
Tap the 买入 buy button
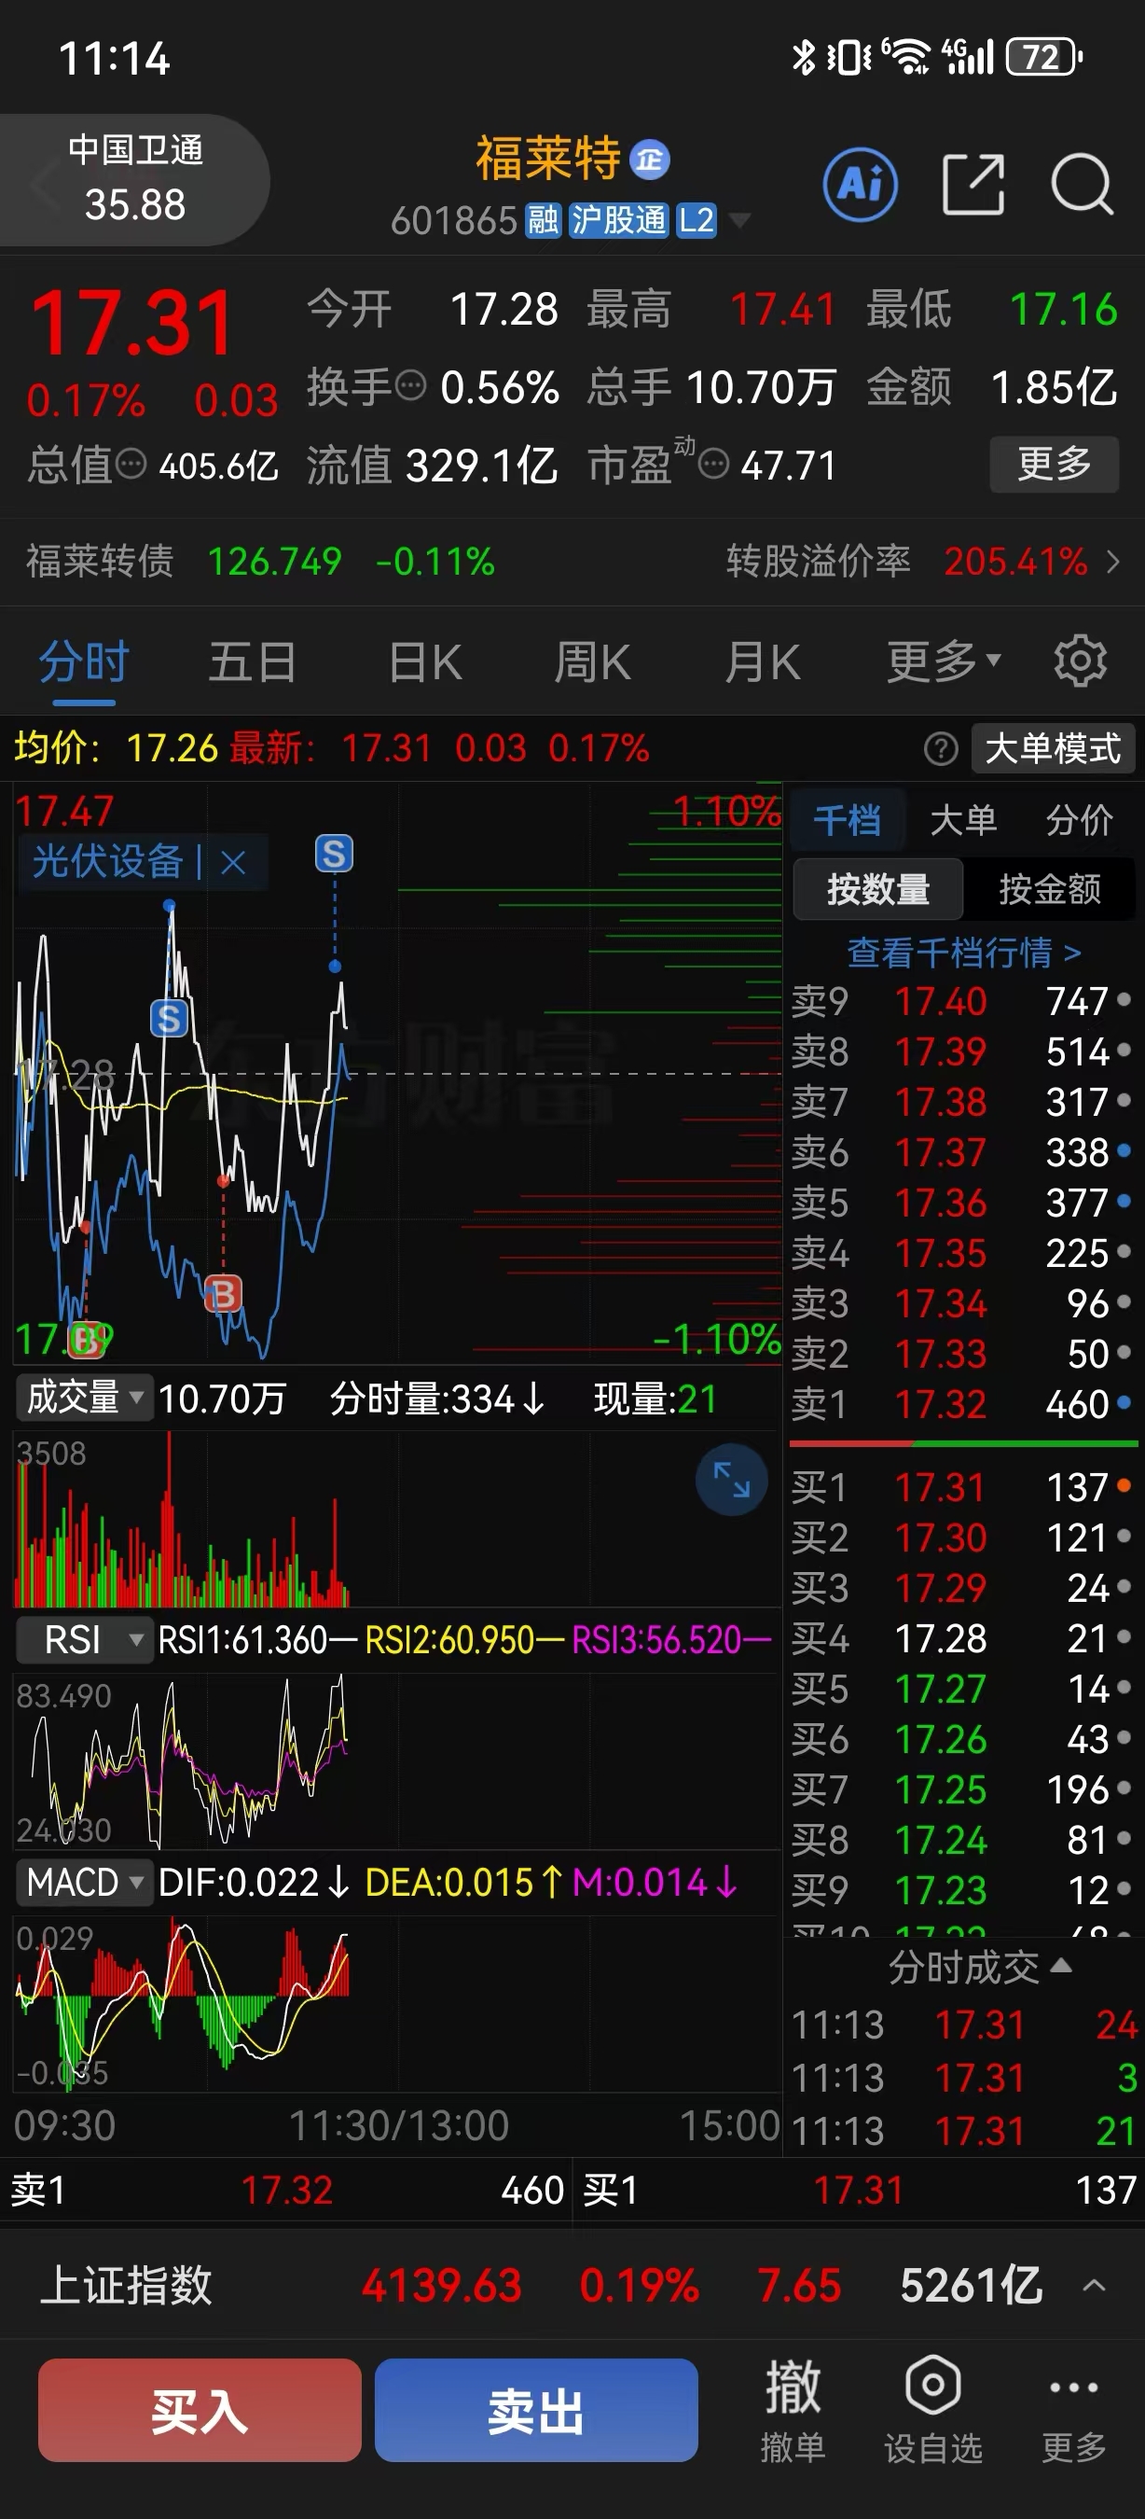(200, 2411)
